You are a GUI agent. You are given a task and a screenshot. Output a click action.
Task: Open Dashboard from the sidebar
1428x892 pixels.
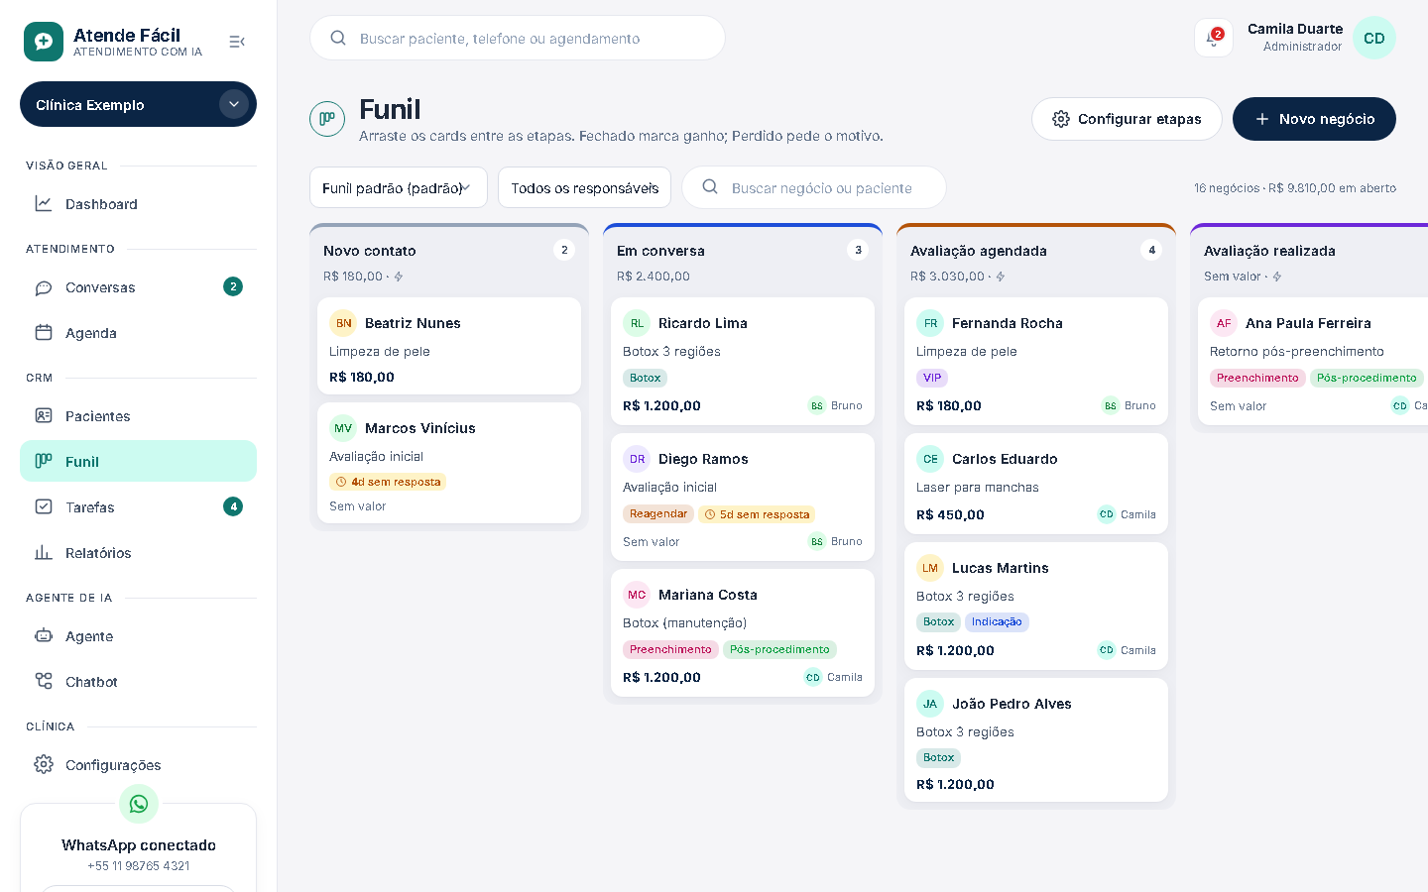[x=138, y=204]
